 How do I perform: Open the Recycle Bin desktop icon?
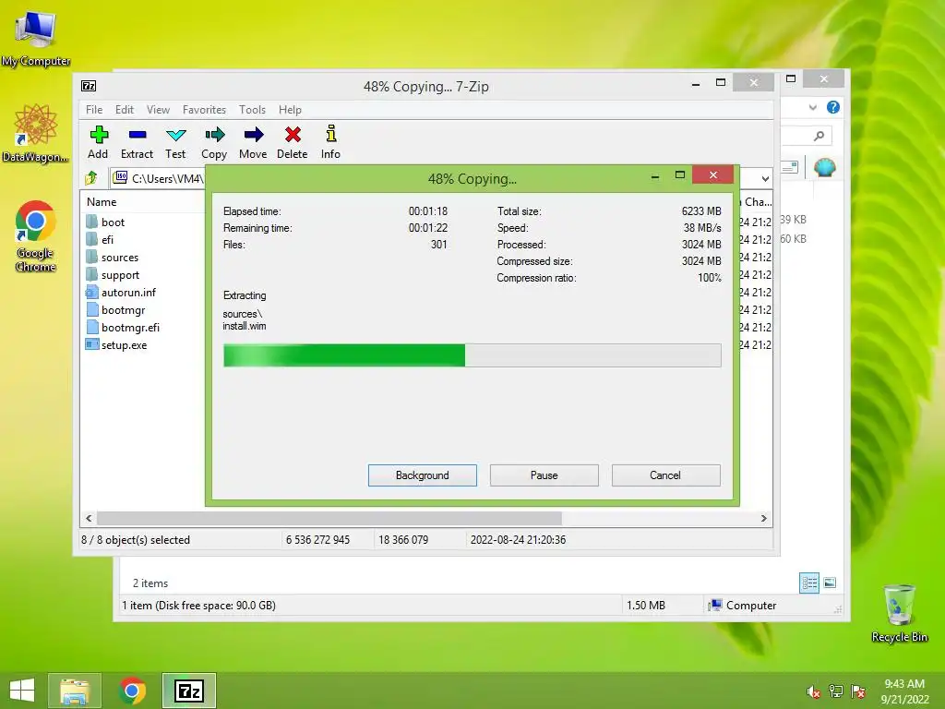click(899, 613)
